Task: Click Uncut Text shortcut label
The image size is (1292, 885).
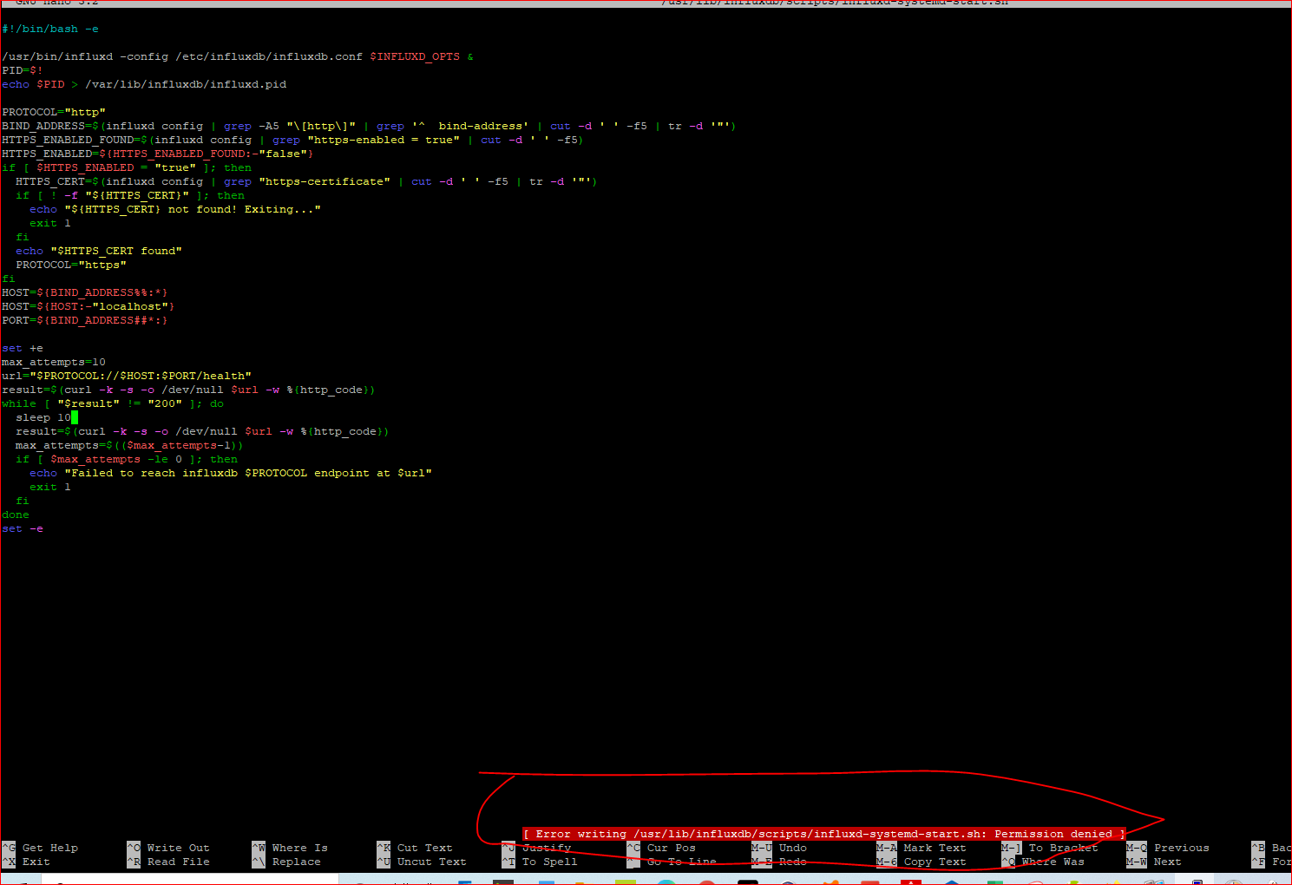Action: [x=431, y=862]
